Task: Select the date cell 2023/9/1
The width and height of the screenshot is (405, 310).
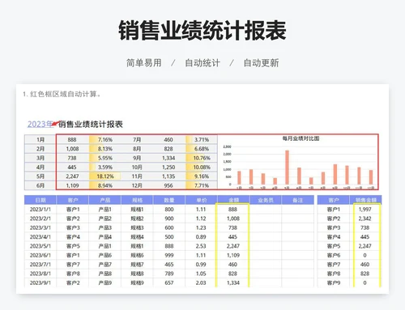Action: [40, 282]
